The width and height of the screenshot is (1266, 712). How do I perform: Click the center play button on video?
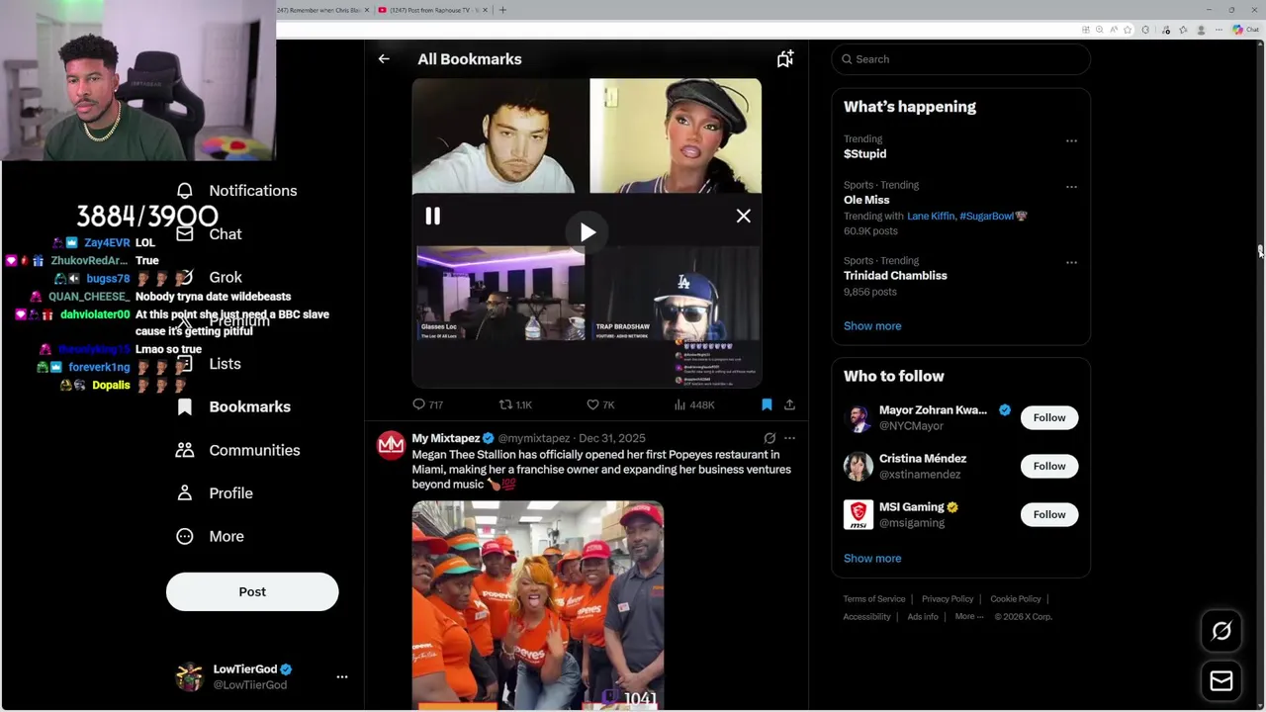(588, 232)
